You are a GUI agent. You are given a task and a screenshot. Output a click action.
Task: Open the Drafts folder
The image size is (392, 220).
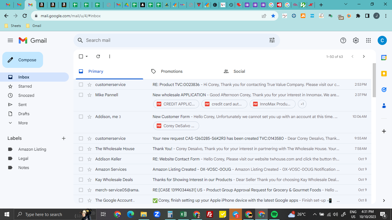pyautogui.click(x=34, y=114)
